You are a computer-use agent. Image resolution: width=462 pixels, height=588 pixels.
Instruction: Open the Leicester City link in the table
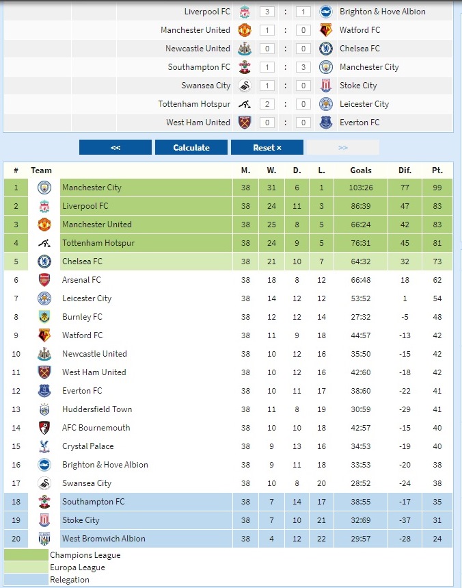[x=87, y=298]
